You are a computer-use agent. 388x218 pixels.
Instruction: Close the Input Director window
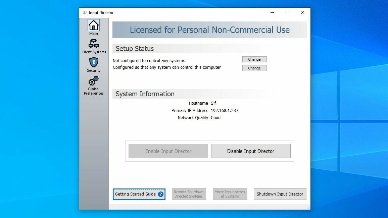302,13
